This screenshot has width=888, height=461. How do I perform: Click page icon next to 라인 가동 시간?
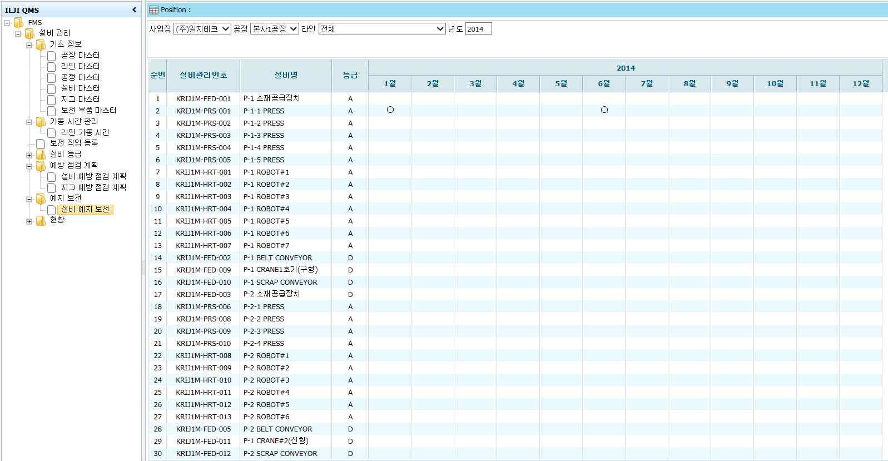click(52, 133)
